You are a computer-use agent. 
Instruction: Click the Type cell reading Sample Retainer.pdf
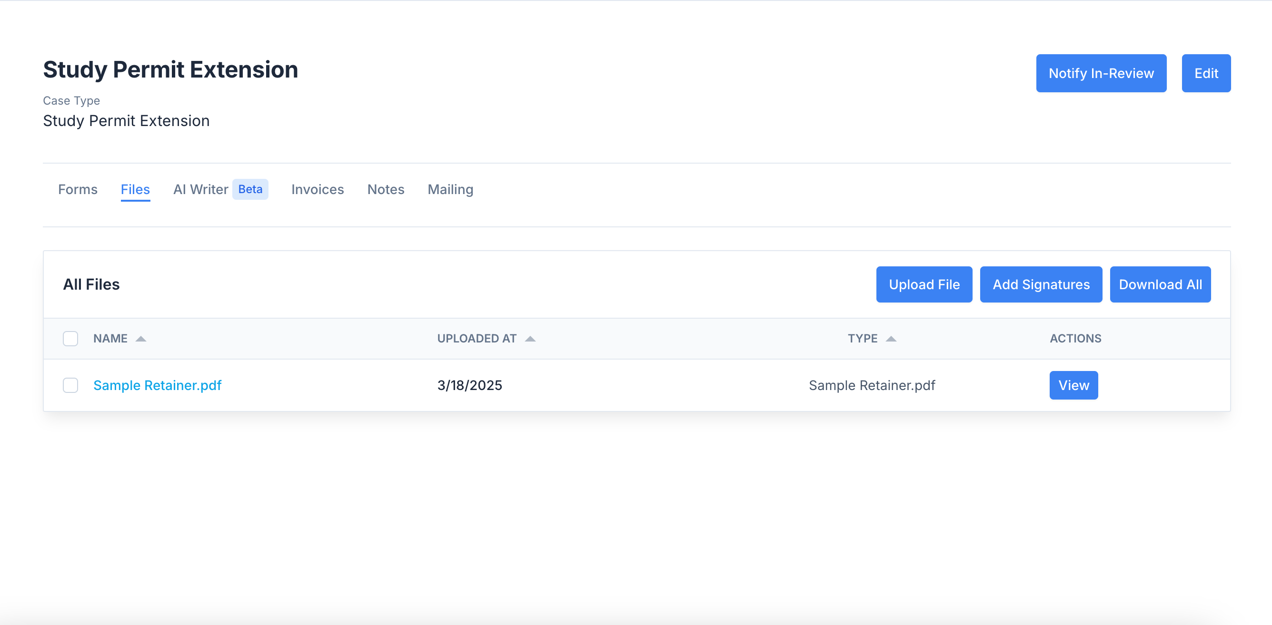[x=872, y=385]
